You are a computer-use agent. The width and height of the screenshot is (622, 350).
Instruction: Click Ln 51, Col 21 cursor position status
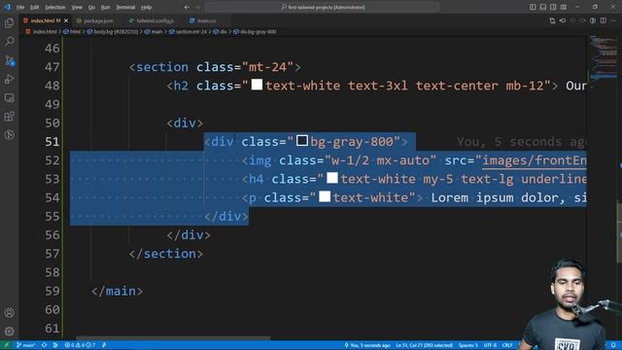point(424,345)
